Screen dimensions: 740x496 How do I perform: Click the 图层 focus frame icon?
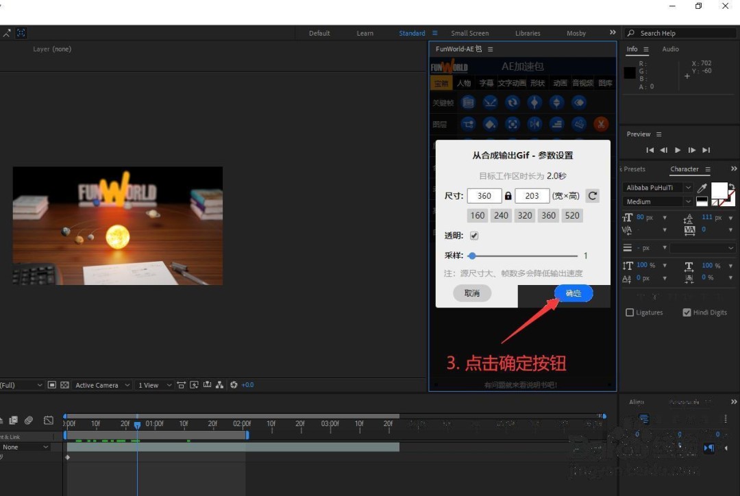tap(512, 124)
